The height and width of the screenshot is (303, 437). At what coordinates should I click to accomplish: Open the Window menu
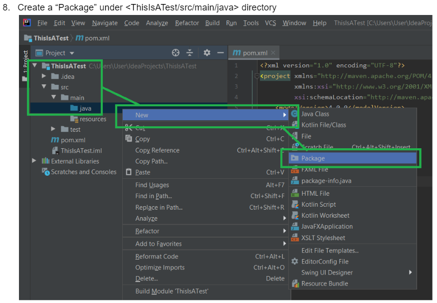pyautogui.click(x=294, y=23)
